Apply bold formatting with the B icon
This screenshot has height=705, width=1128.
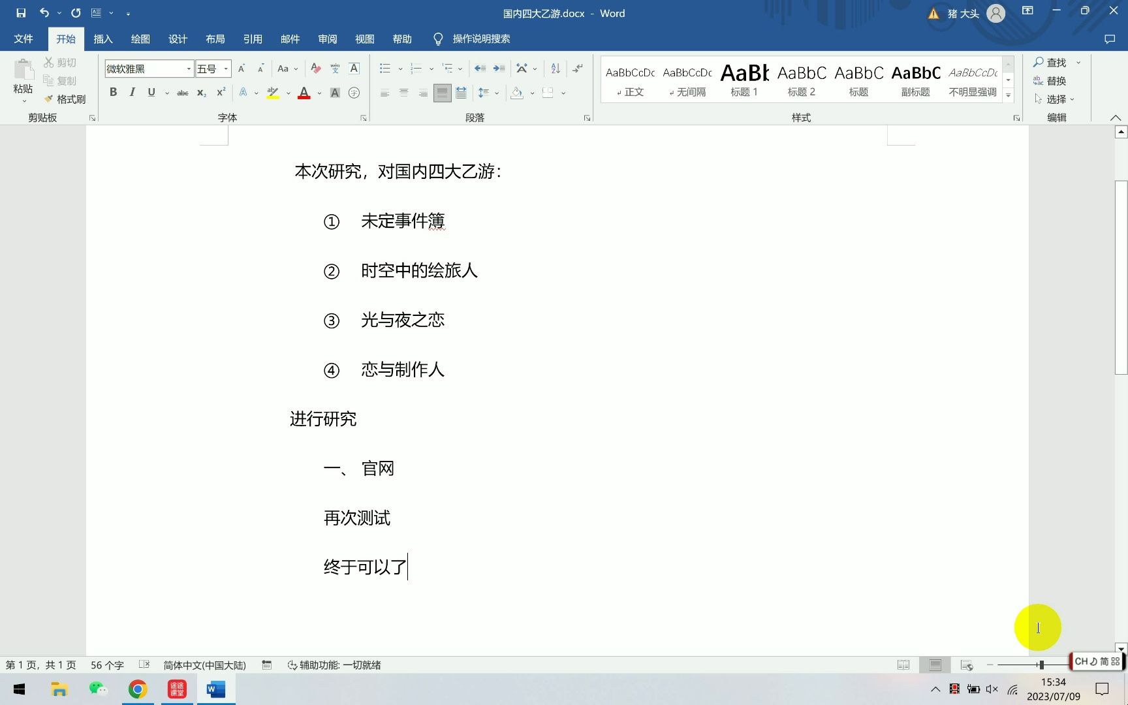coord(113,92)
